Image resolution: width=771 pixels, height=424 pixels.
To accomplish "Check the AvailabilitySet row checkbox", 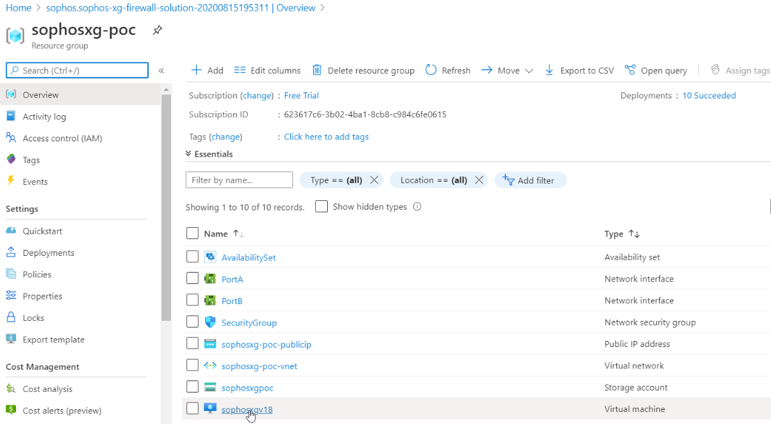I will click(192, 257).
